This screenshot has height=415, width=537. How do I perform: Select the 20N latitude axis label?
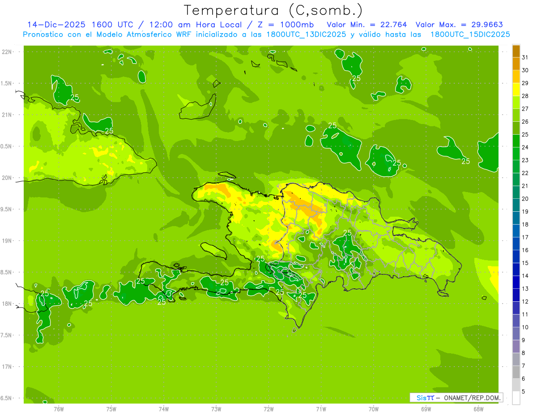[x=7, y=178]
